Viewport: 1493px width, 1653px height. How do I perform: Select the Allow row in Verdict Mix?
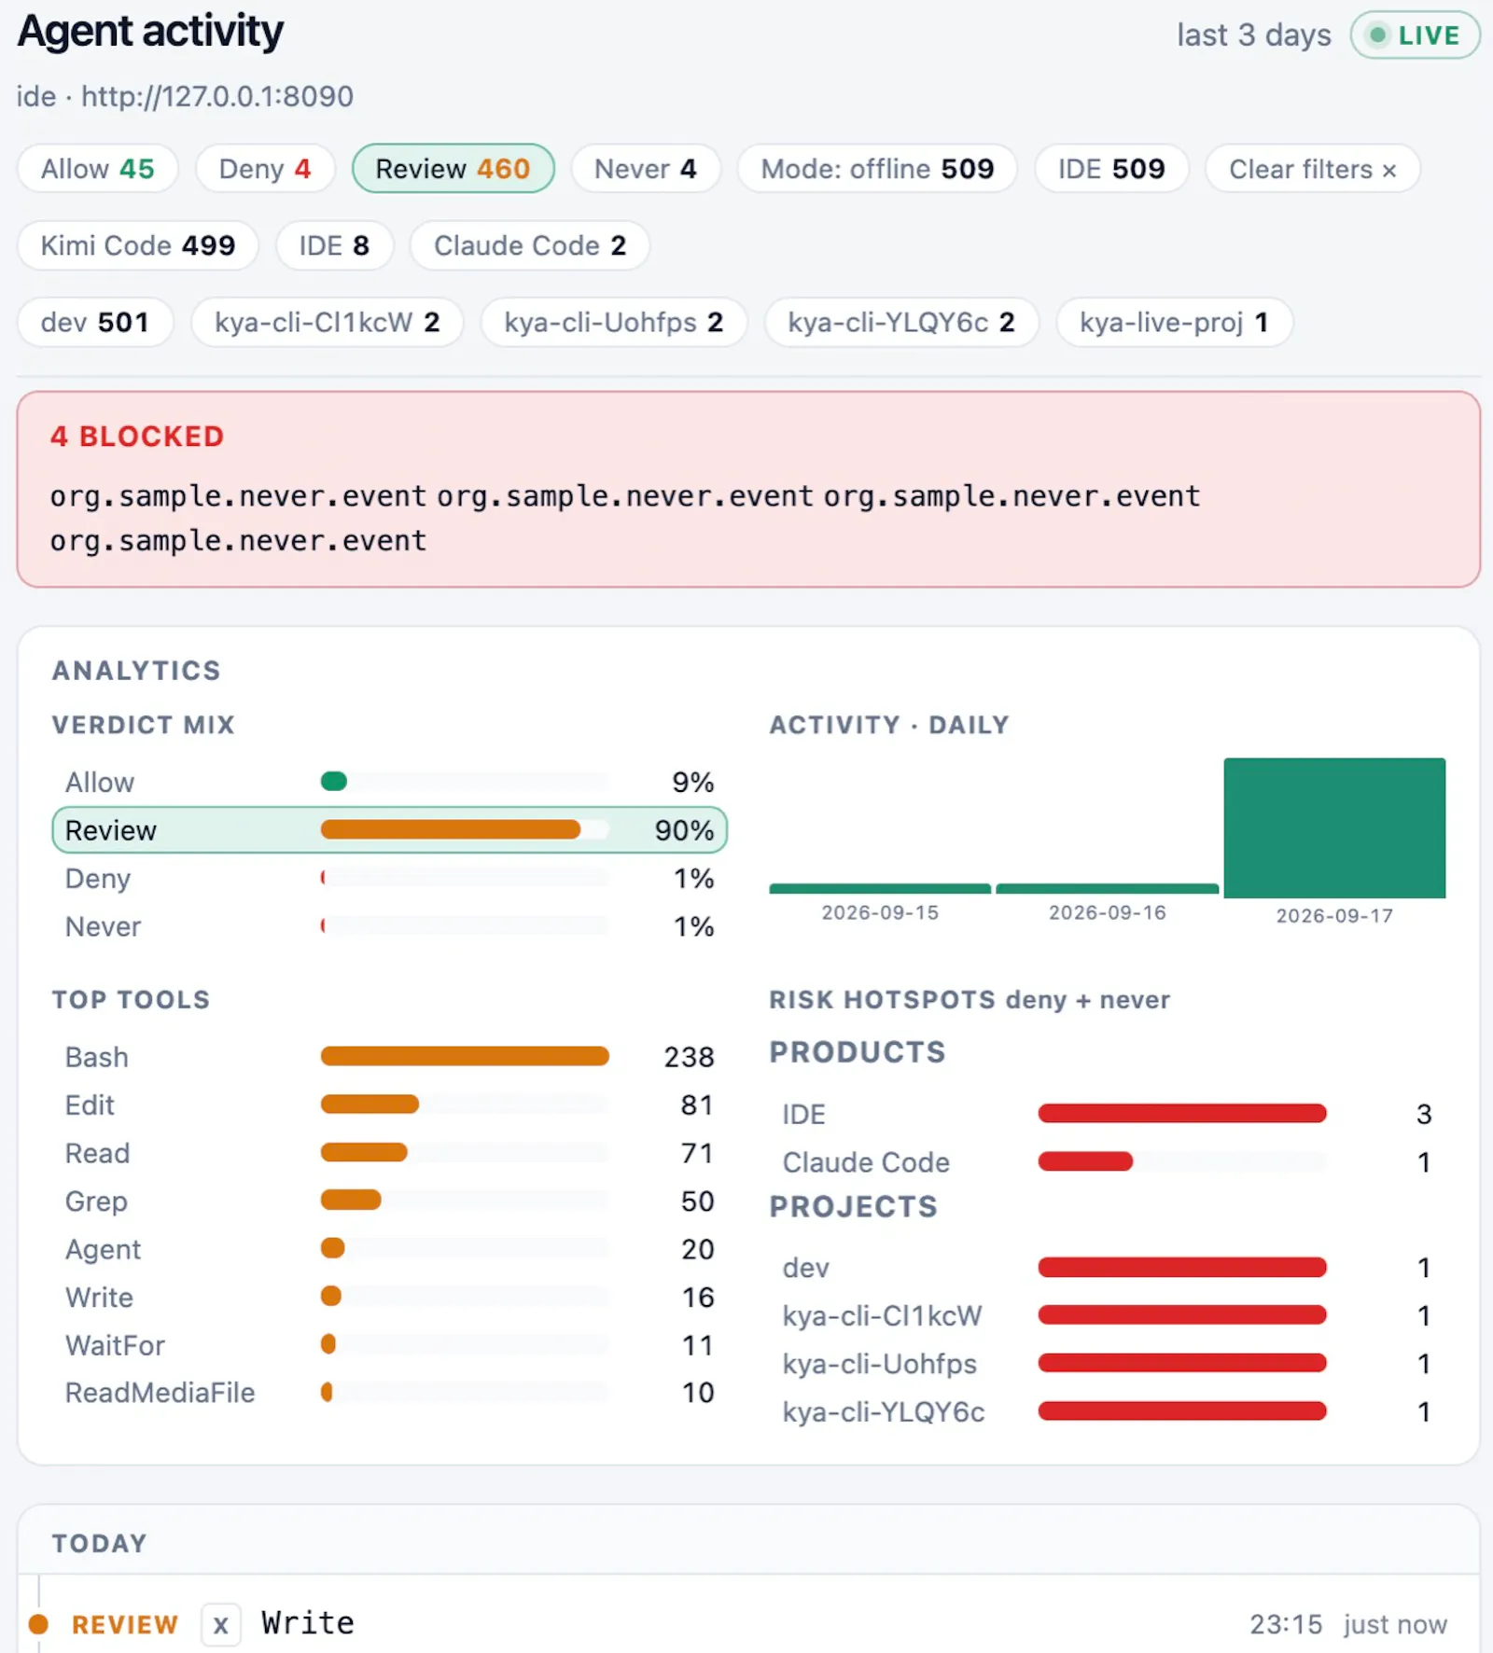[x=389, y=782]
